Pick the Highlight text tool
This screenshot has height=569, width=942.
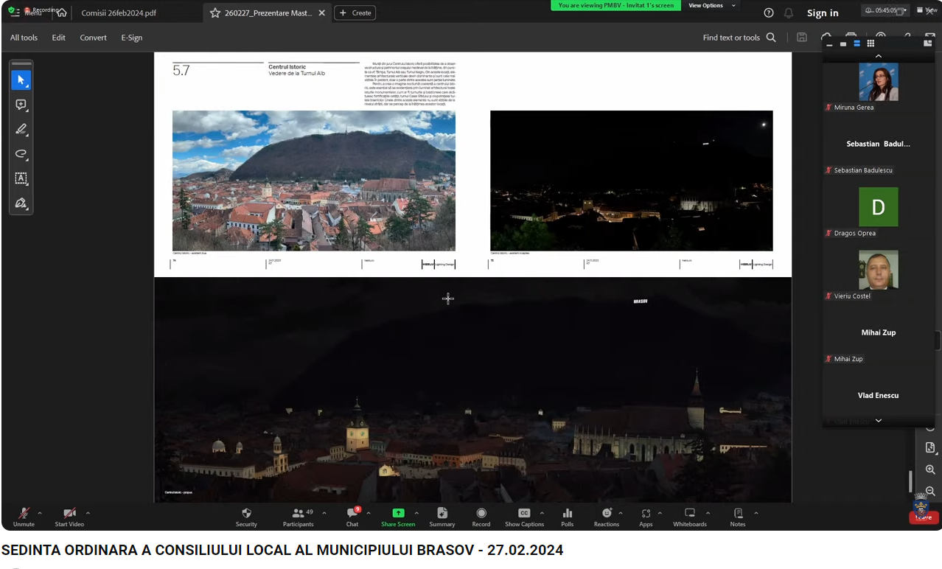(21, 129)
